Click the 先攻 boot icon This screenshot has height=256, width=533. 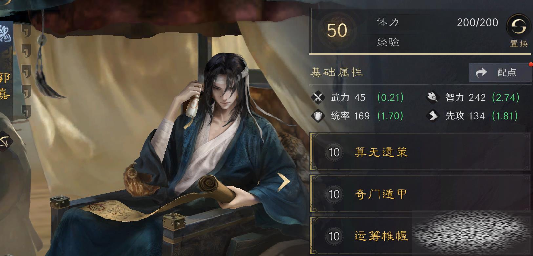(x=433, y=116)
